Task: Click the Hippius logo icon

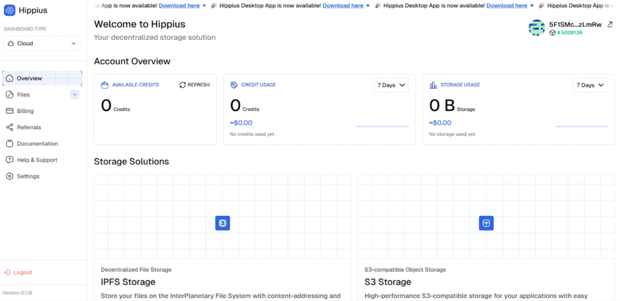Action: tap(10, 10)
